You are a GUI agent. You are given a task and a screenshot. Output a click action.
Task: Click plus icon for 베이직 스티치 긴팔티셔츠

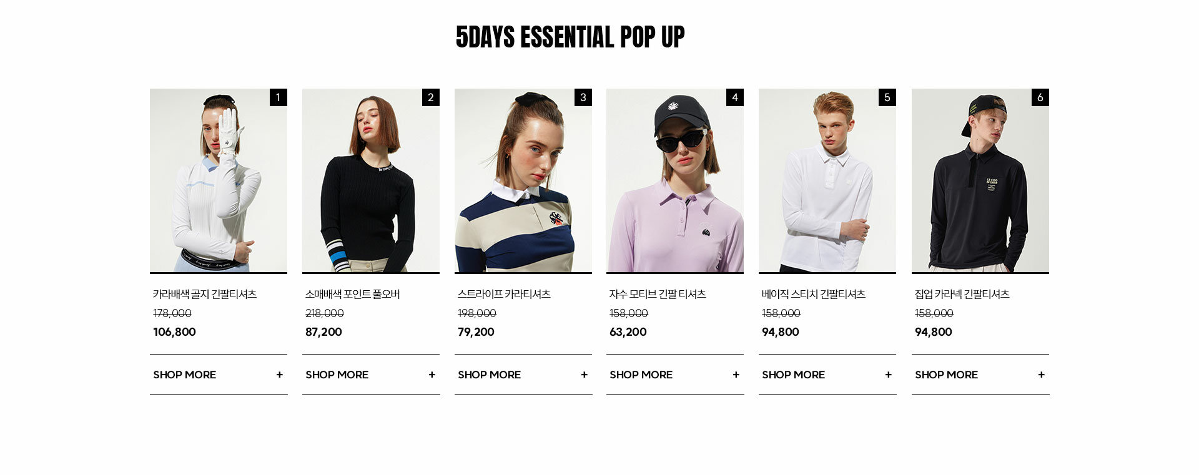click(888, 375)
